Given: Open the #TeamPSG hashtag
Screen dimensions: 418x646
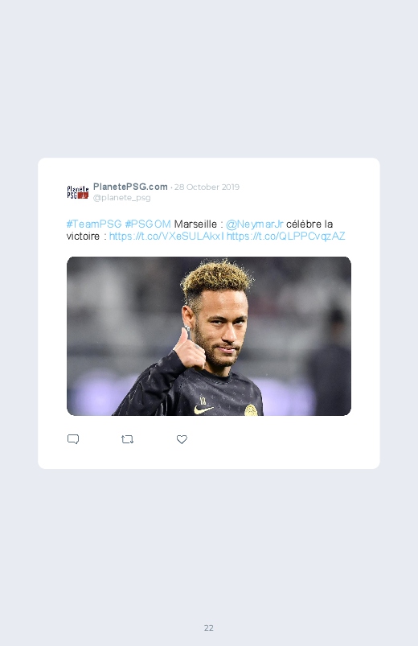Looking at the screenshot, I should click(94, 224).
